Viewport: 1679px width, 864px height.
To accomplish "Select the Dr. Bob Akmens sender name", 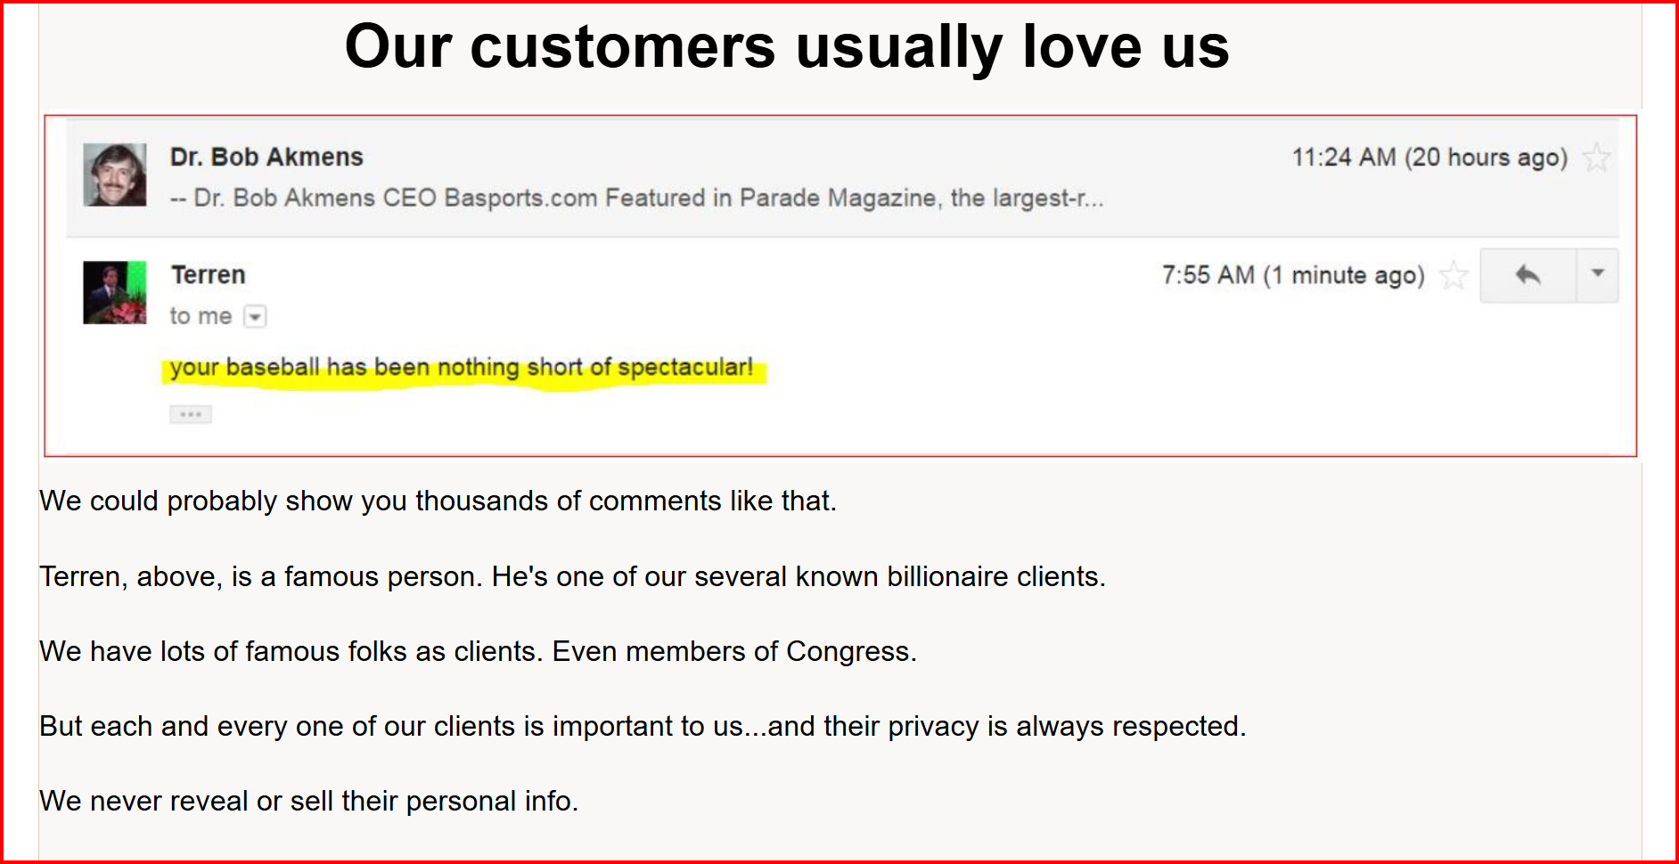I will (x=266, y=157).
